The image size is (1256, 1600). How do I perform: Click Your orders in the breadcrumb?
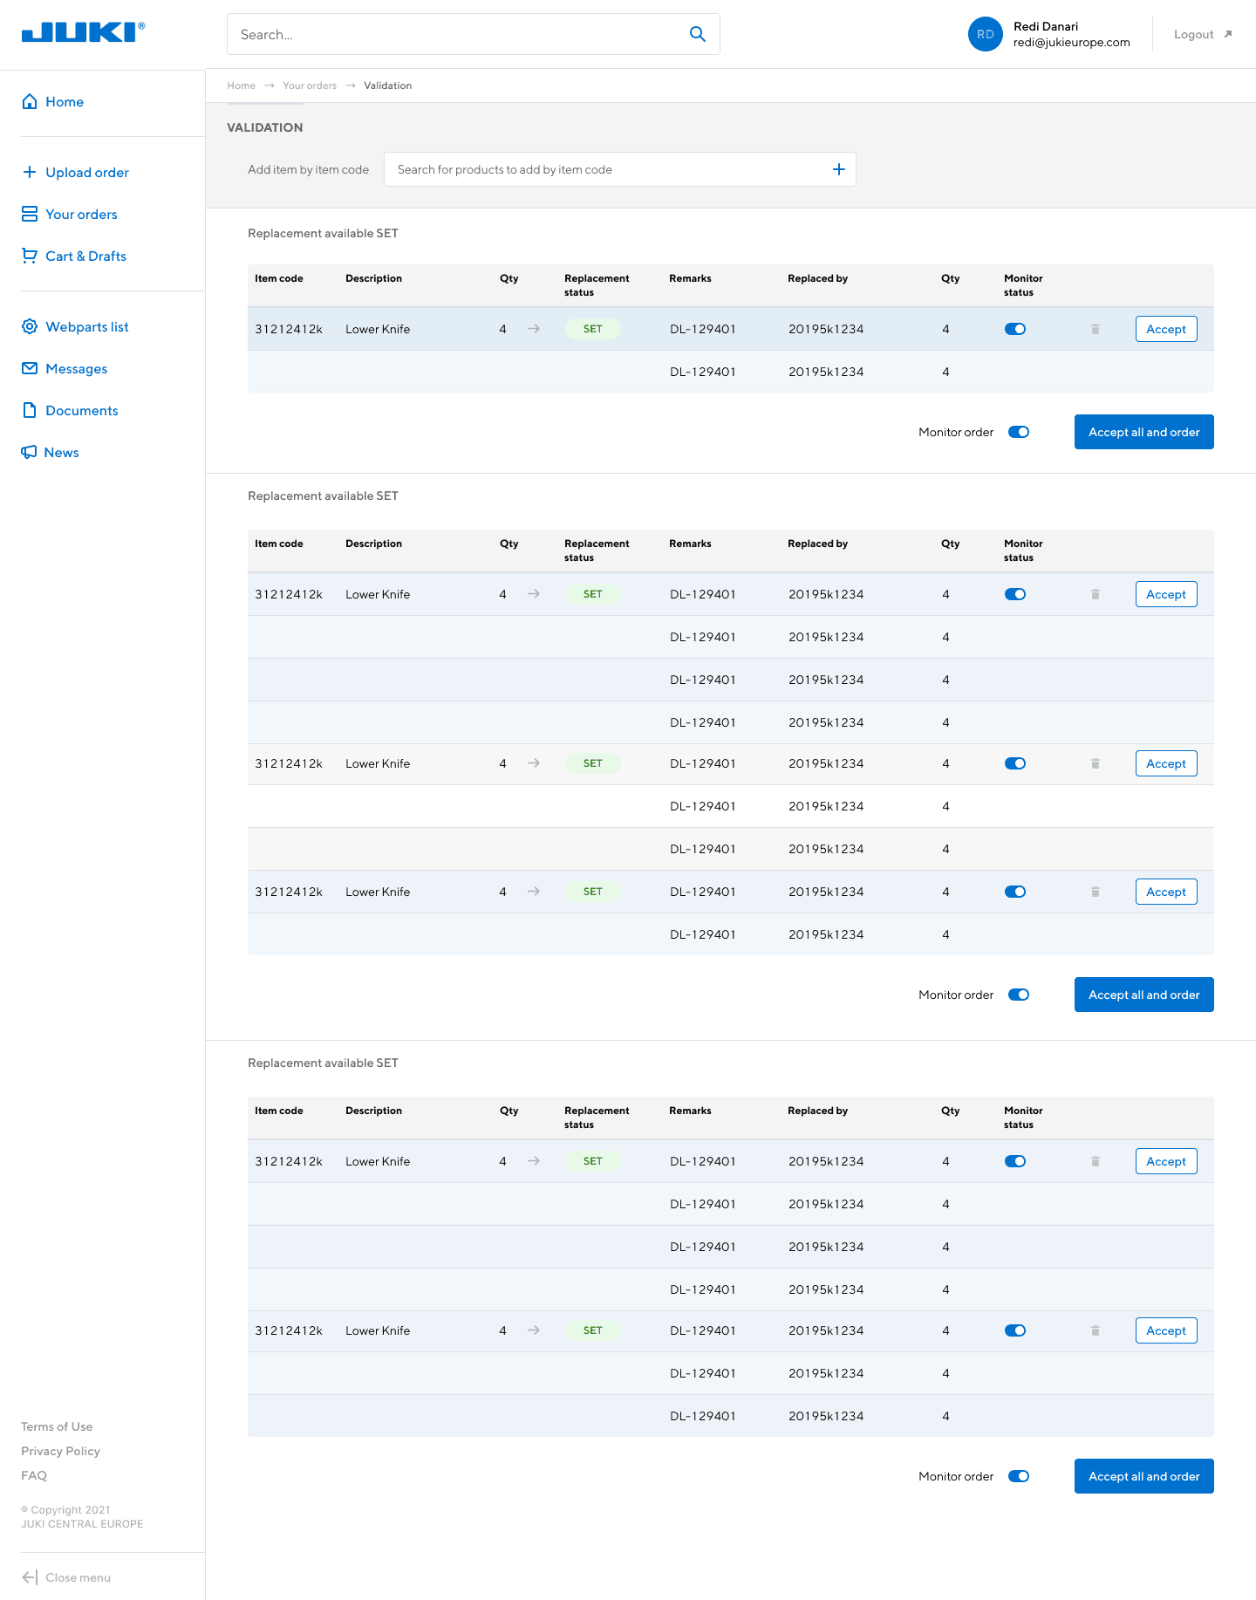pos(310,85)
